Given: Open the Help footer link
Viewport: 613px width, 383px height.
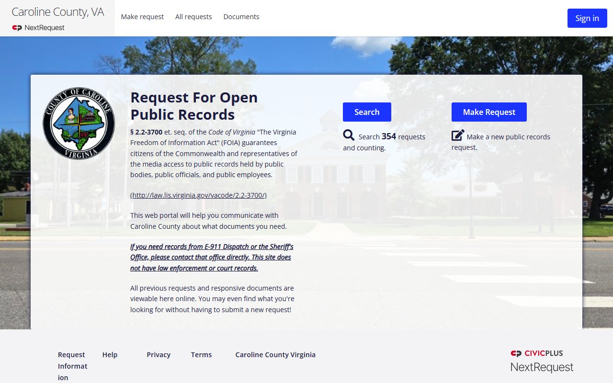Looking at the screenshot, I should [110, 355].
